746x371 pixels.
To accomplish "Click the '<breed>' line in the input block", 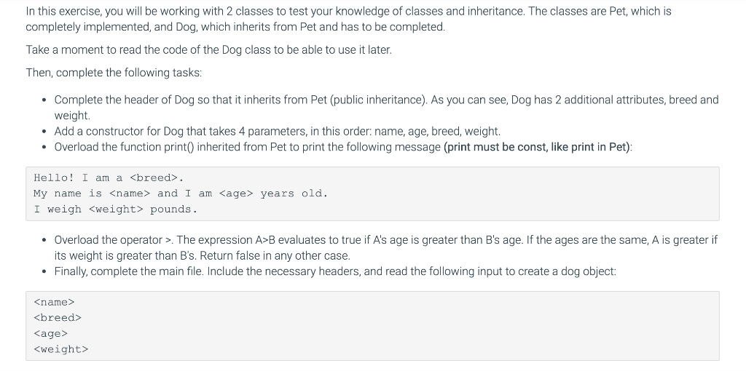I will (58, 318).
